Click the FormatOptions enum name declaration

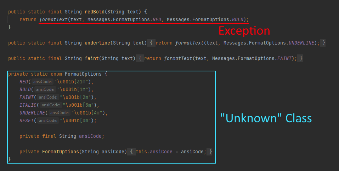click(83, 74)
